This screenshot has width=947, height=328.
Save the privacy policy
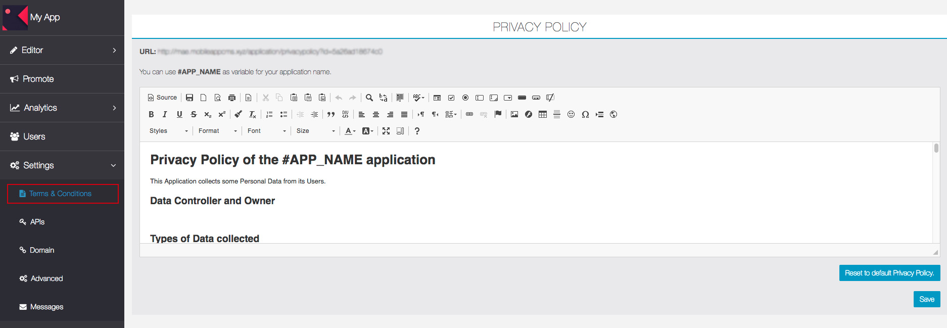pyautogui.click(x=926, y=299)
